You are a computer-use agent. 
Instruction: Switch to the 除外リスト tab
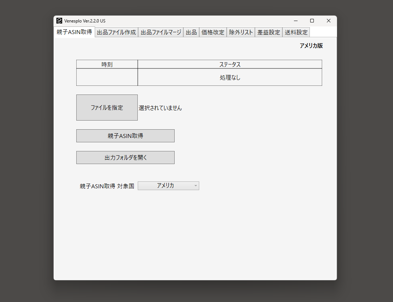(x=241, y=32)
